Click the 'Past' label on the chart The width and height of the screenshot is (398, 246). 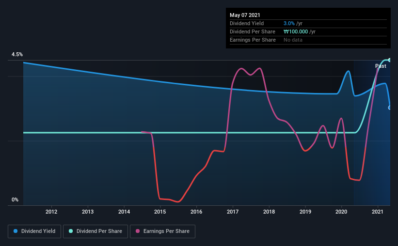click(381, 66)
